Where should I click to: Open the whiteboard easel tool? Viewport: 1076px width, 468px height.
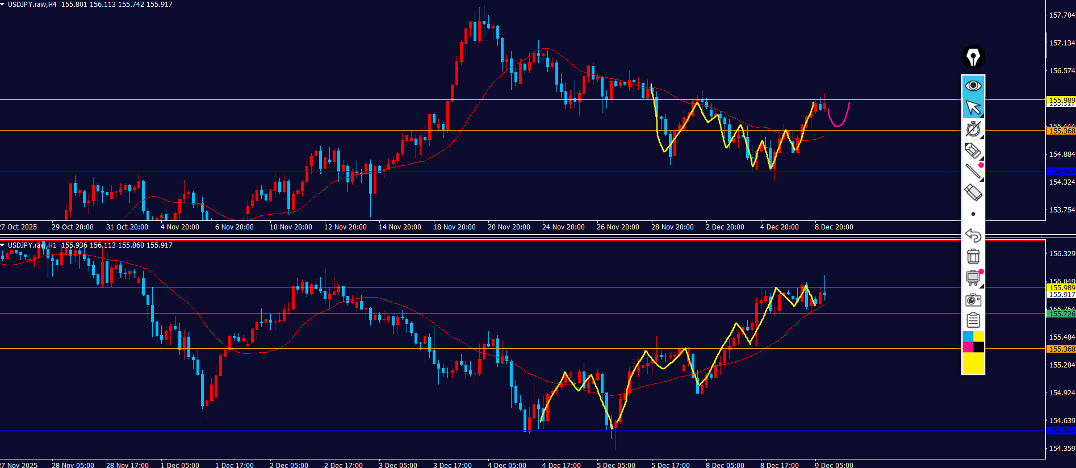[x=973, y=278]
